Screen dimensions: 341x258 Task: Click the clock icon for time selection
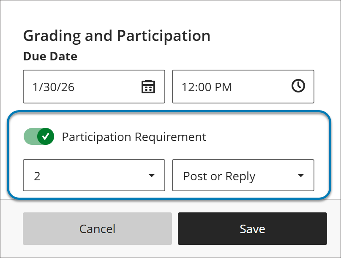point(299,86)
